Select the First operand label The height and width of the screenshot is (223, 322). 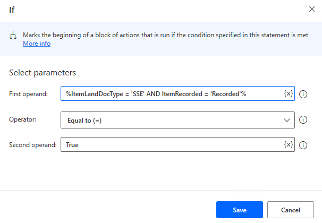(x=28, y=94)
